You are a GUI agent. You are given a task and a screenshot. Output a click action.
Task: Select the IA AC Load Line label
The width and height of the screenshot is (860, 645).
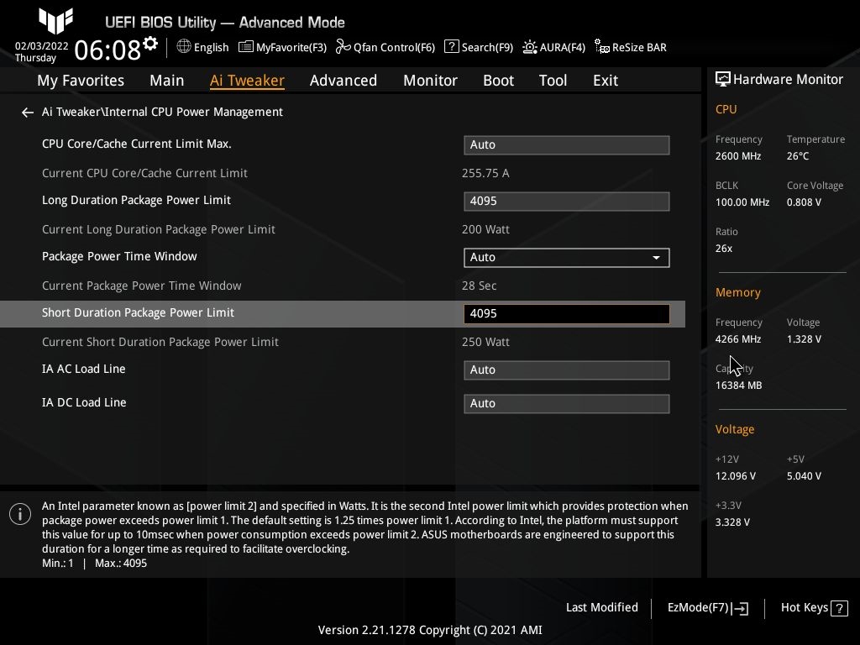coord(84,370)
